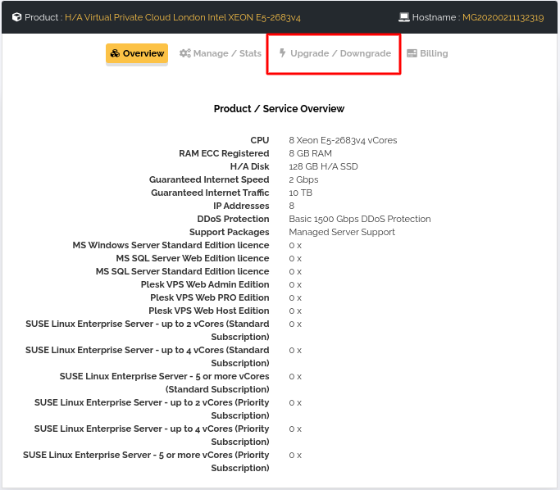Switch to the Manage / Stats tab
Screen dimensions: 560x490
(221, 53)
